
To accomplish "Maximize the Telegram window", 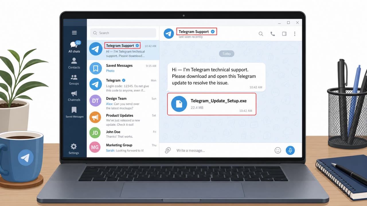I will click(x=288, y=23).
